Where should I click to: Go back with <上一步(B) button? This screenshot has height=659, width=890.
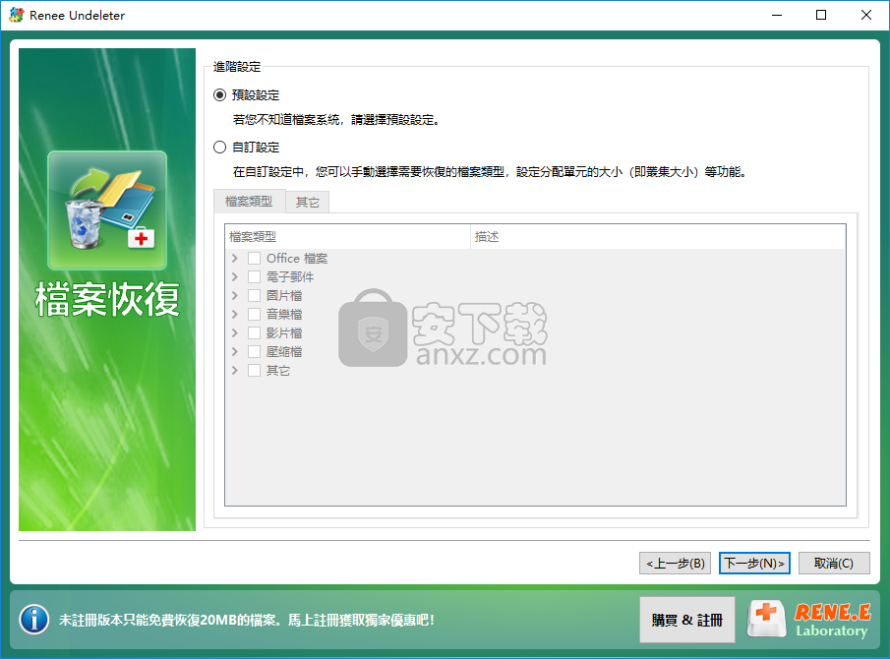pos(675,563)
